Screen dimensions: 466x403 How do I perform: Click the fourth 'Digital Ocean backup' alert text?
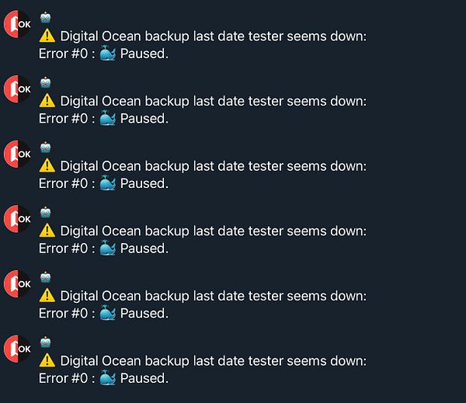click(x=214, y=231)
